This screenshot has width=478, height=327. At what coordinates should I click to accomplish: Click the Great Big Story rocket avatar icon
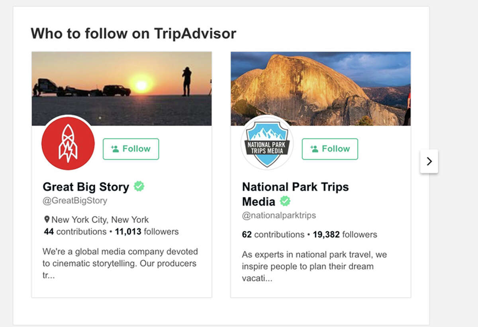[x=68, y=143]
